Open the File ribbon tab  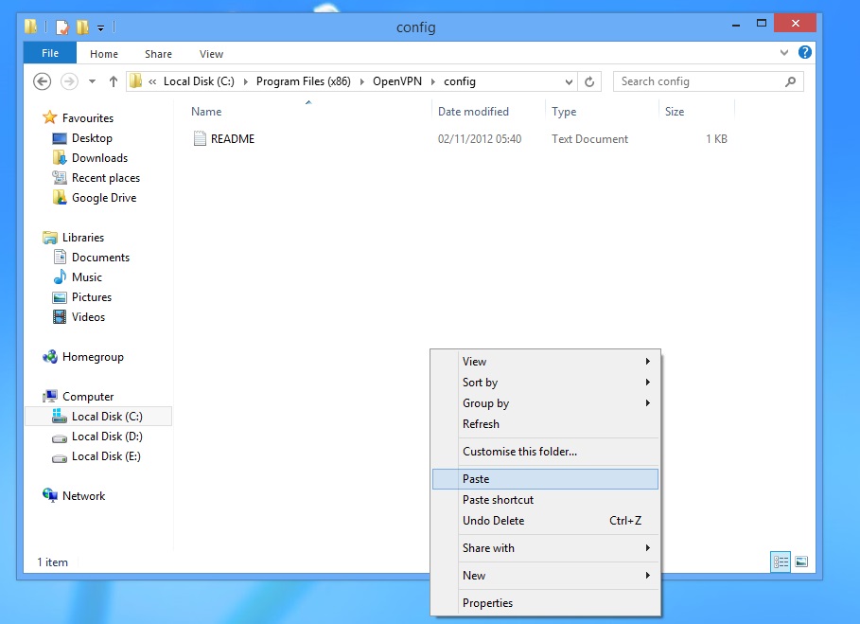[x=50, y=53]
